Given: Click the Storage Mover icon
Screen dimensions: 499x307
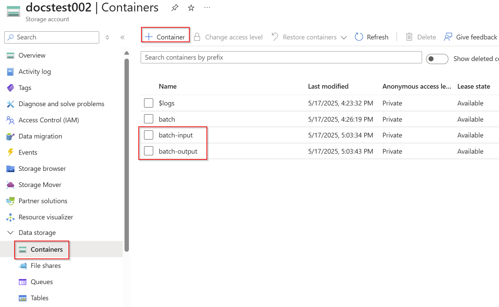Looking at the screenshot, I should (x=10, y=185).
